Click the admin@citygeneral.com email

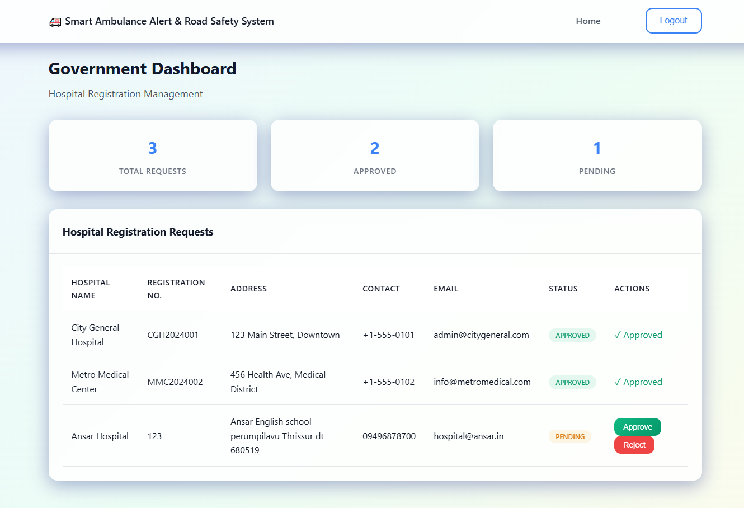point(481,335)
